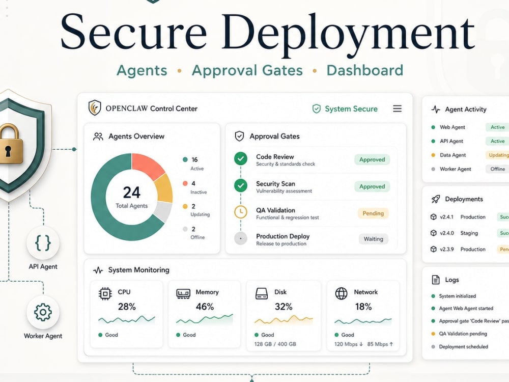Screen dimensions: 509x382
Task: Click the 'Web Agent' activity row
Action: pos(470,127)
